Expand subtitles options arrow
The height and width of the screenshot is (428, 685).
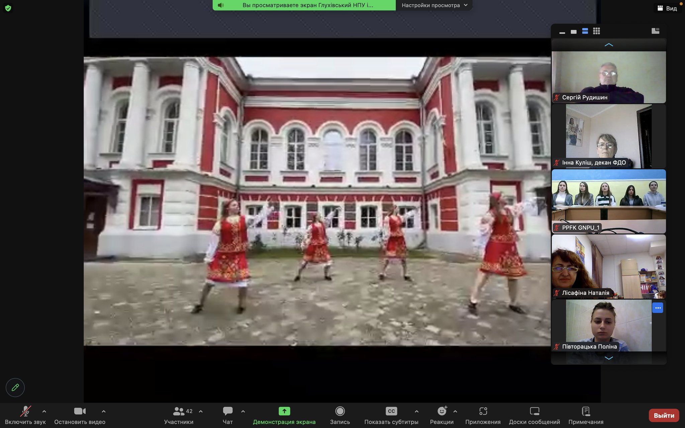coord(416,412)
